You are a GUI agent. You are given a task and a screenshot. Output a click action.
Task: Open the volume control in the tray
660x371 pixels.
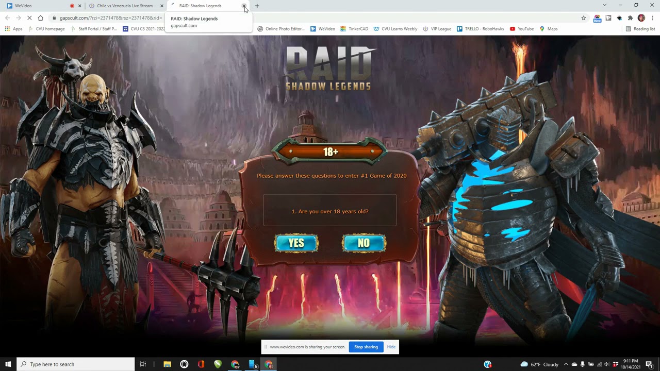tap(606, 364)
